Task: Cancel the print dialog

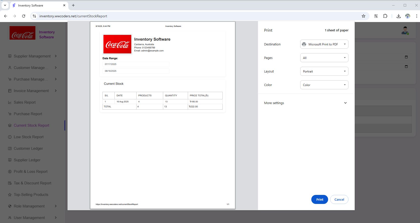Action: point(339,199)
